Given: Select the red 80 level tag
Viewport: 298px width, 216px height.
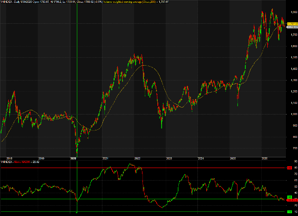Looking at the screenshot, I should pyautogui.click(x=290, y=168).
